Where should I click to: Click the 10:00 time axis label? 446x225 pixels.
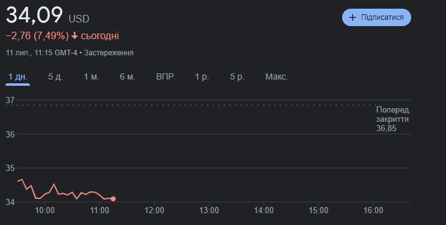coord(45,211)
